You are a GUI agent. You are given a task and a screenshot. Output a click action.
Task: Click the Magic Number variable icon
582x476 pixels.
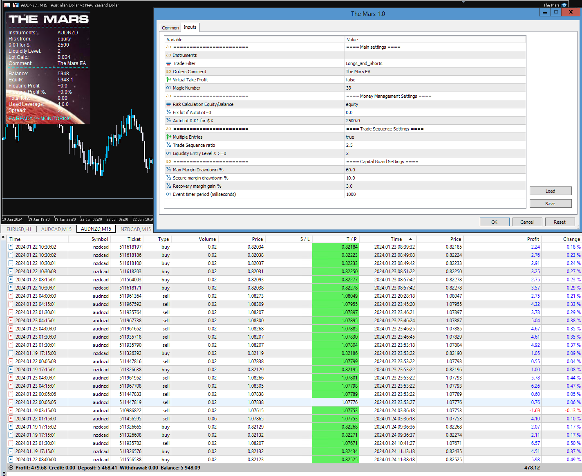[168, 88]
